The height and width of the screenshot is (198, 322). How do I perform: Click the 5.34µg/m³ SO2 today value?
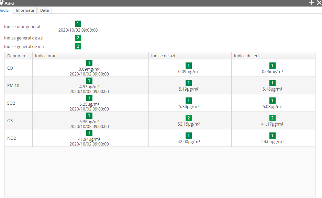click(189, 107)
